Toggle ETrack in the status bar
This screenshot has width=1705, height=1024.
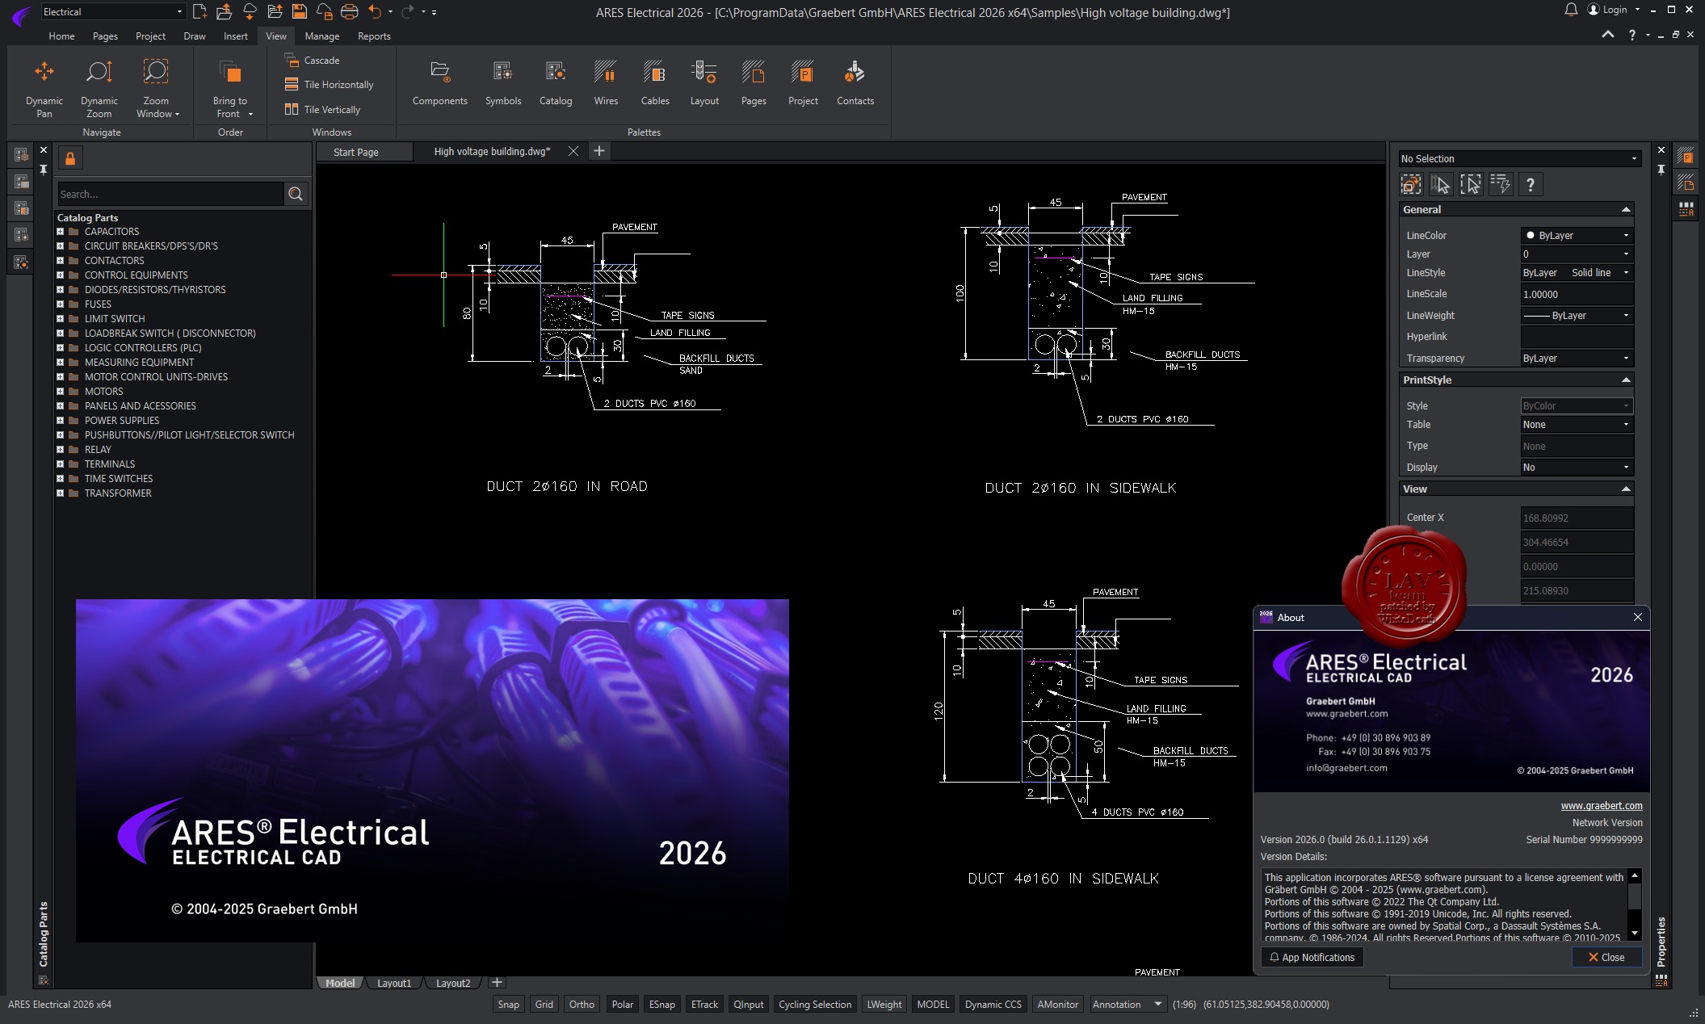(x=705, y=1004)
